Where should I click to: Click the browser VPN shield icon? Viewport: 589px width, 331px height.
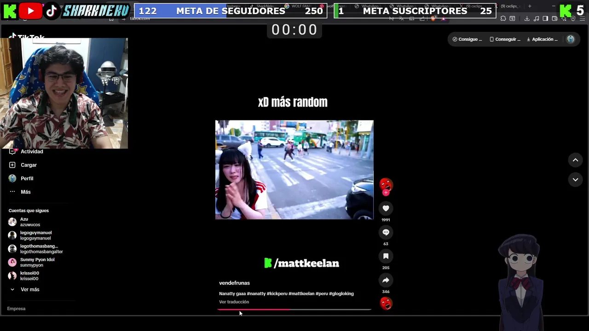[x=573, y=18]
